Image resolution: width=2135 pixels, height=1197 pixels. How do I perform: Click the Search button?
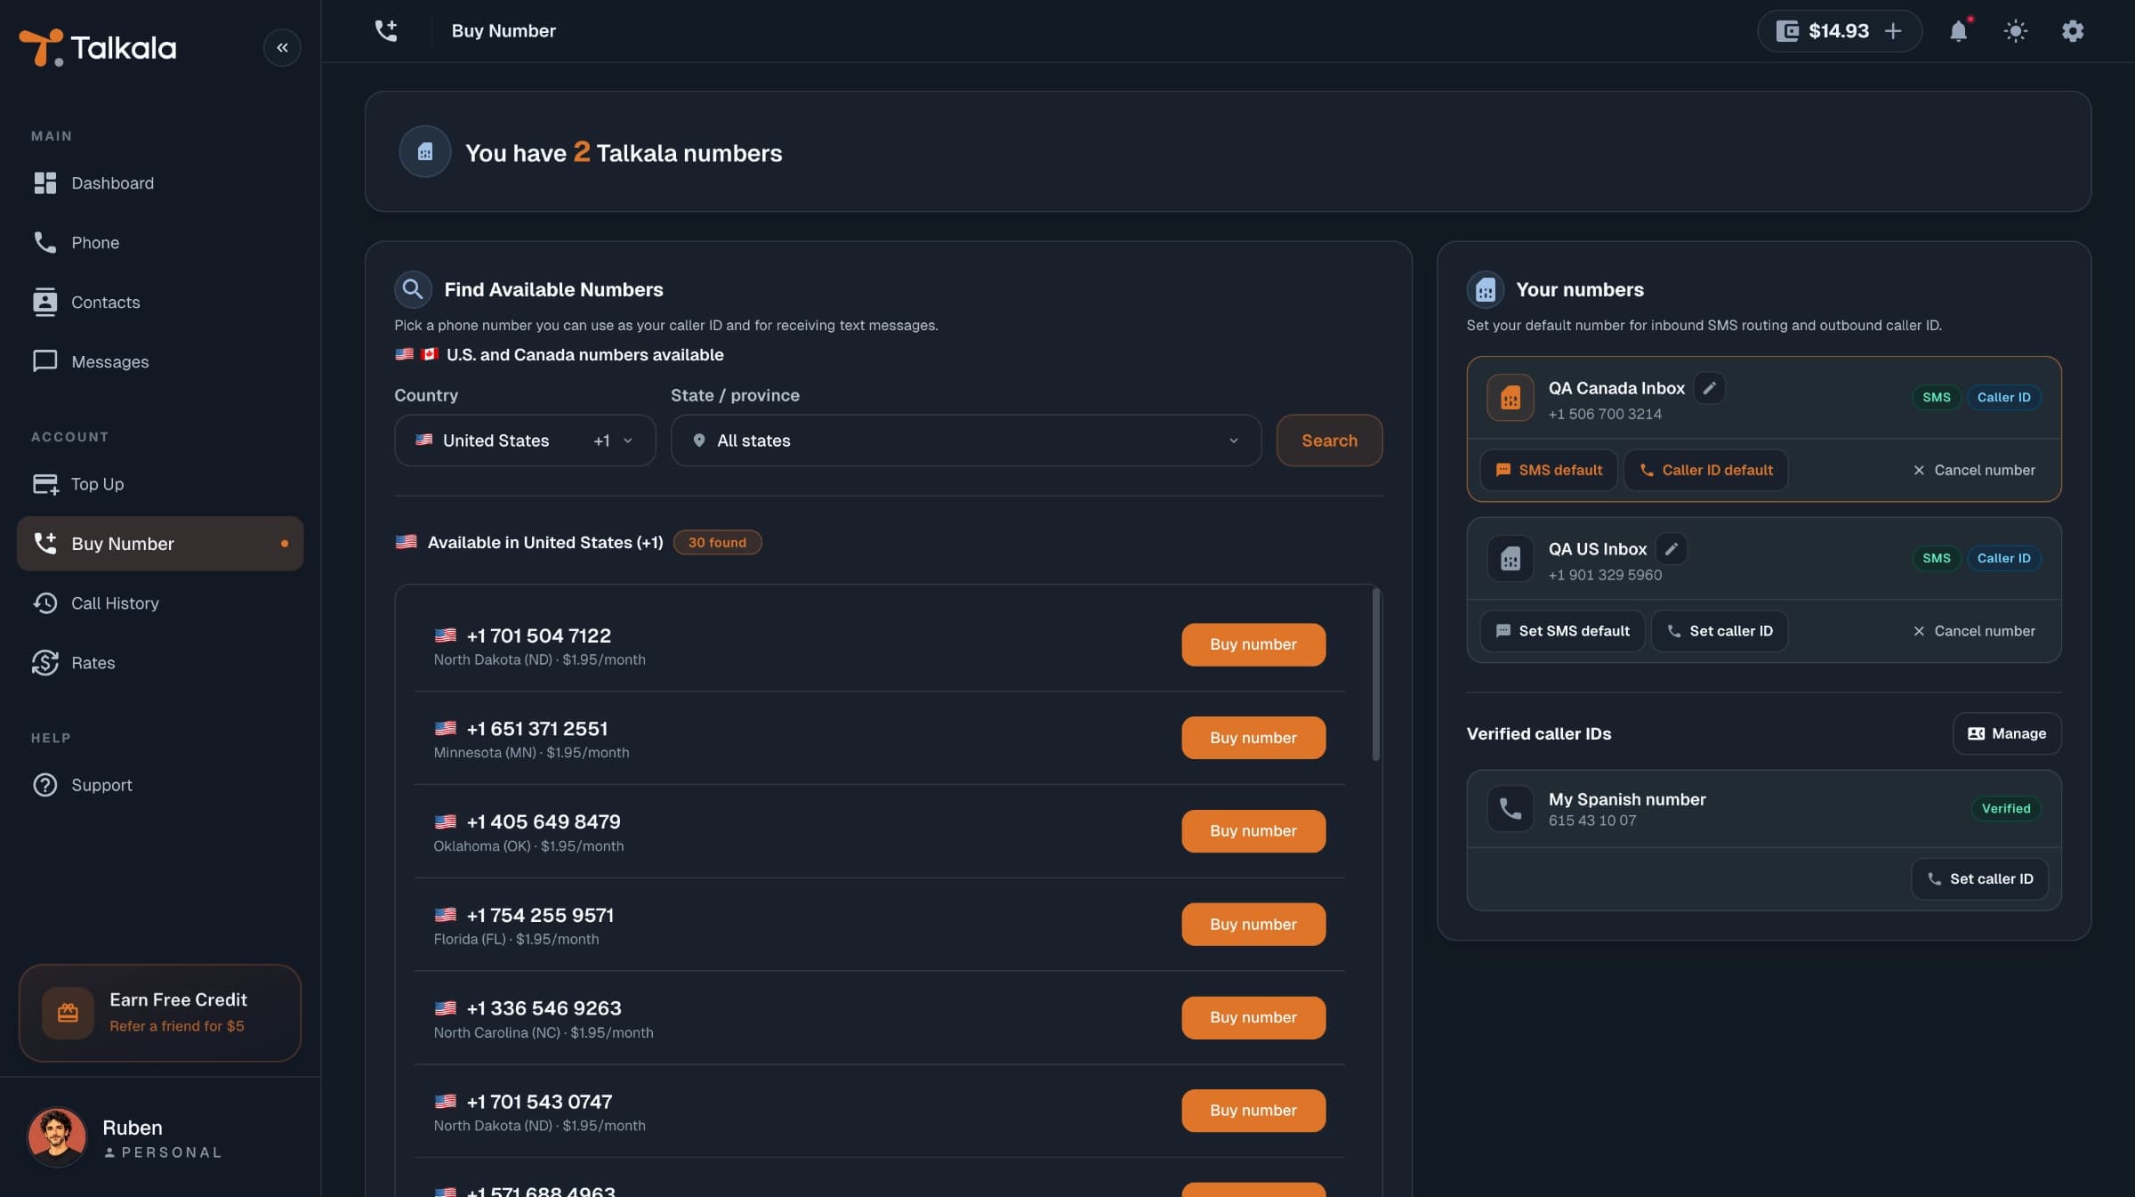[1329, 441]
